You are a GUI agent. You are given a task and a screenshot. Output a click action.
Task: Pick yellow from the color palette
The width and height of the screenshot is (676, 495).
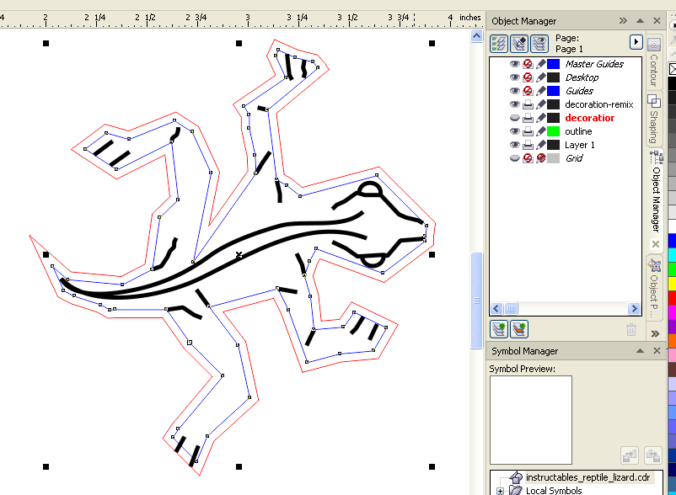click(672, 283)
